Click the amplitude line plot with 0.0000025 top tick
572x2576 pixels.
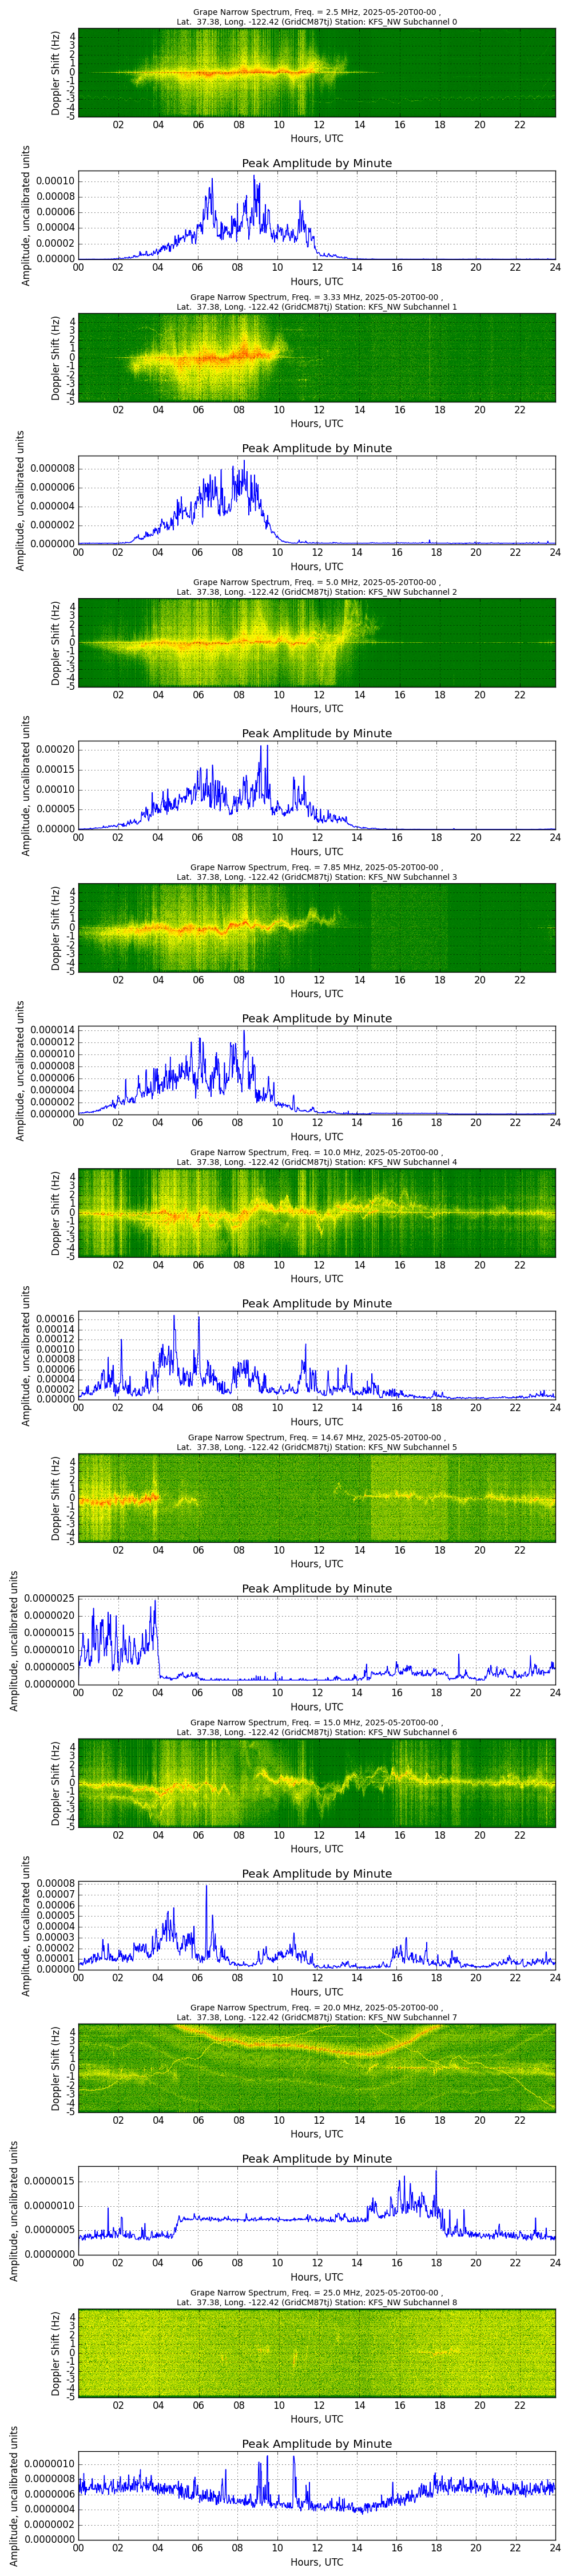[316, 1640]
